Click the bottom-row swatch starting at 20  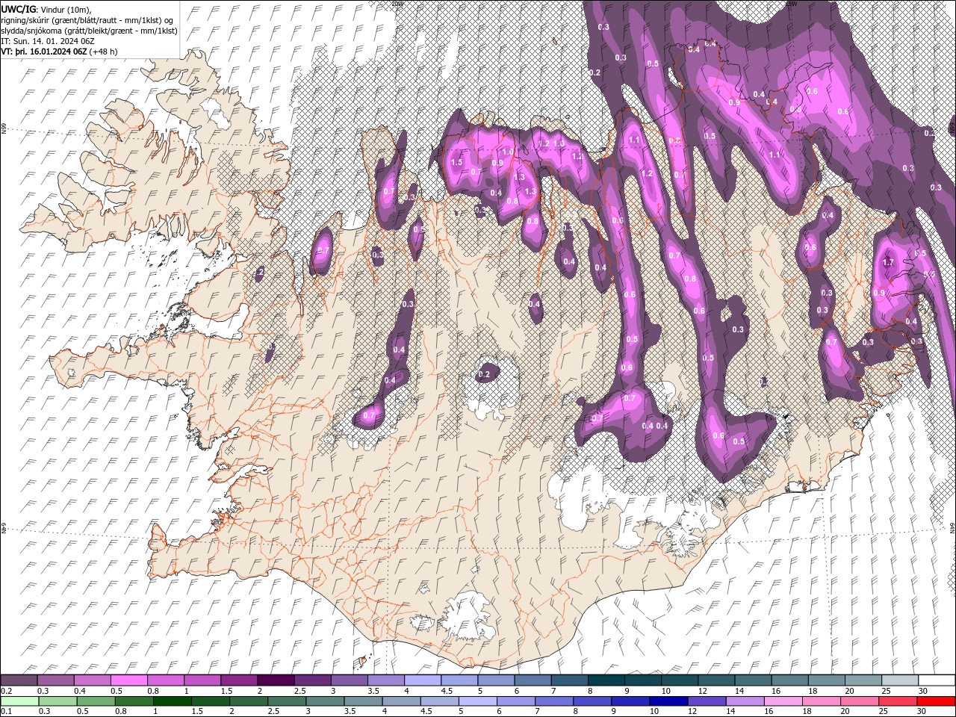pyautogui.click(x=861, y=701)
